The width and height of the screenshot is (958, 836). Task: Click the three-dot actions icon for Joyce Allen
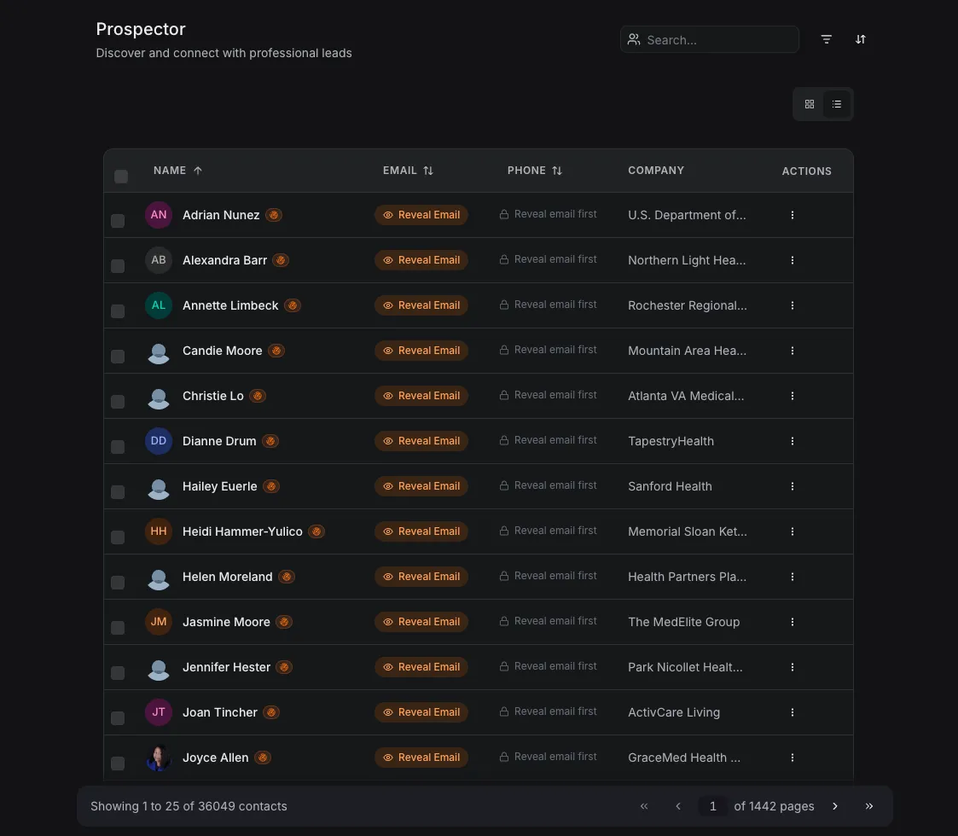[793, 758]
